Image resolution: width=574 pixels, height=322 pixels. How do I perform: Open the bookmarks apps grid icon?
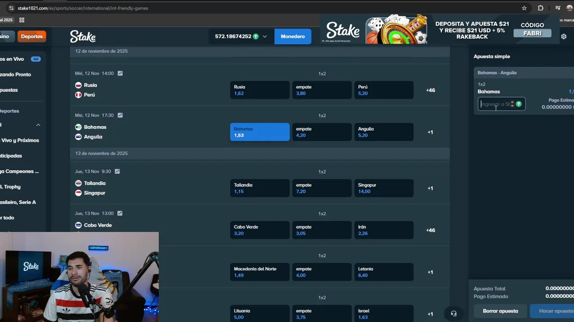(22, 20)
